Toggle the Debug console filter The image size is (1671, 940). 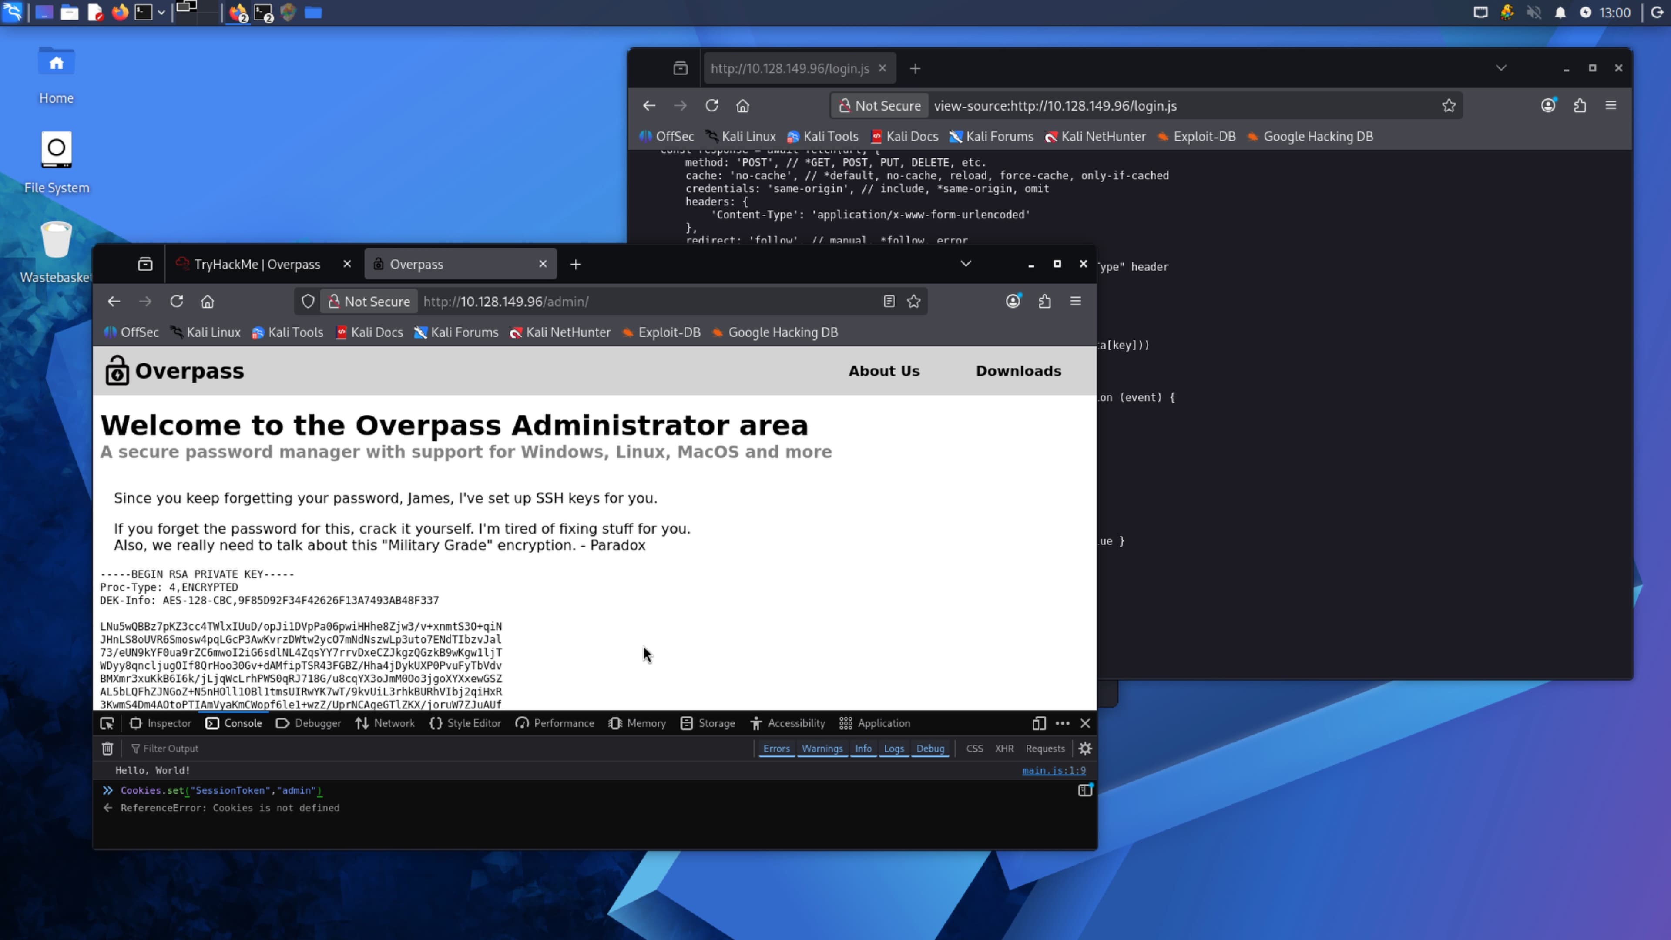coord(930,749)
